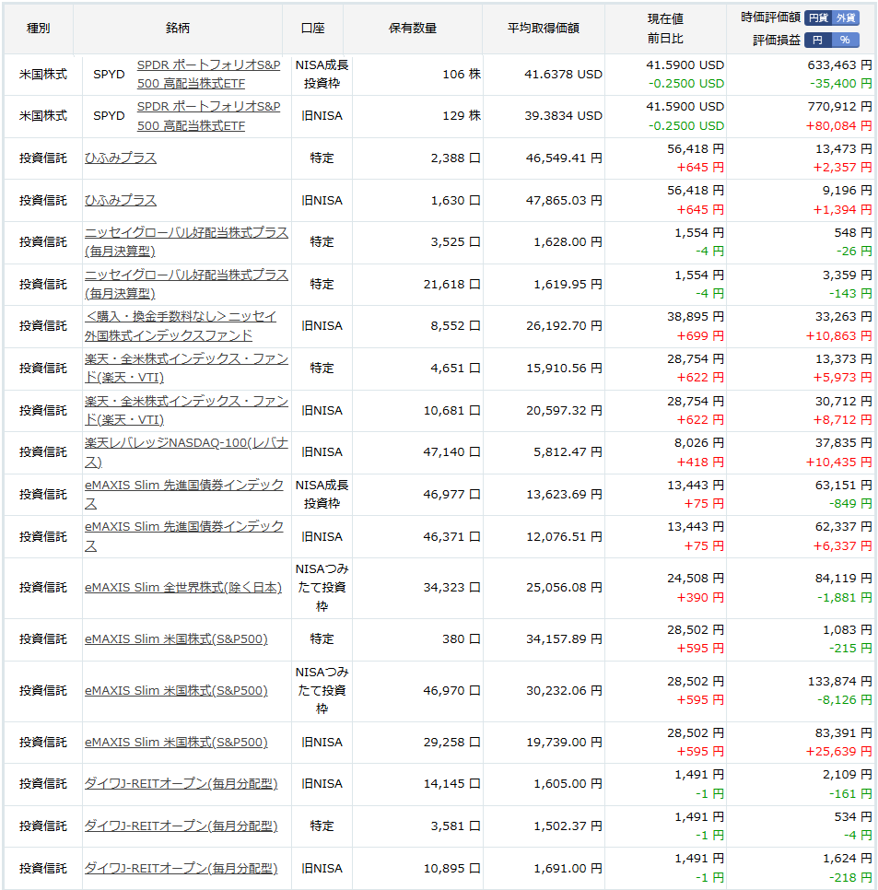Select the 39.3834 USD average cost

pos(563,116)
